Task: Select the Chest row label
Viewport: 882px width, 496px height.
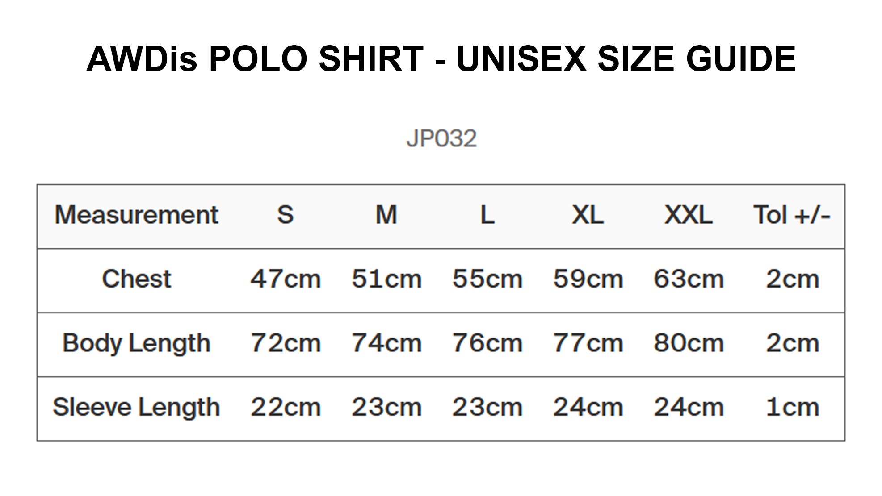Action: point(136,279)
